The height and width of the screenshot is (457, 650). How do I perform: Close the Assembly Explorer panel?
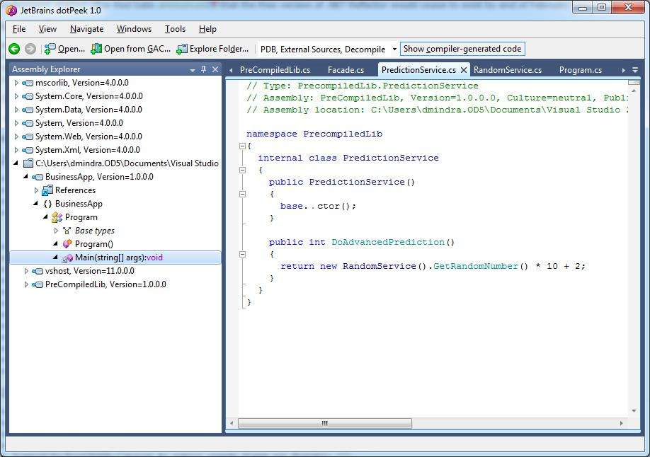pyautogui.click(x=215, y=69)
